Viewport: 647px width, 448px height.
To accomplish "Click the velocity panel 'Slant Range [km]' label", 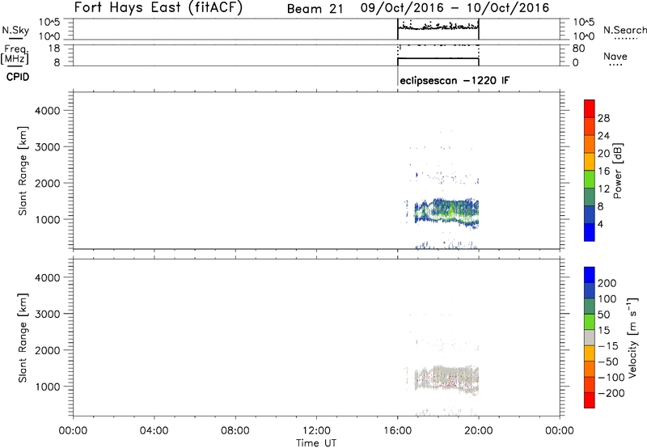I will tap(23, 338).
